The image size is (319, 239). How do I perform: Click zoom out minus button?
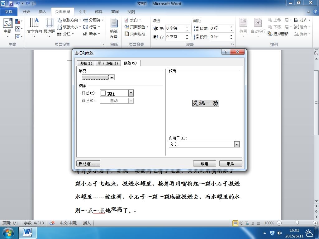279,223
